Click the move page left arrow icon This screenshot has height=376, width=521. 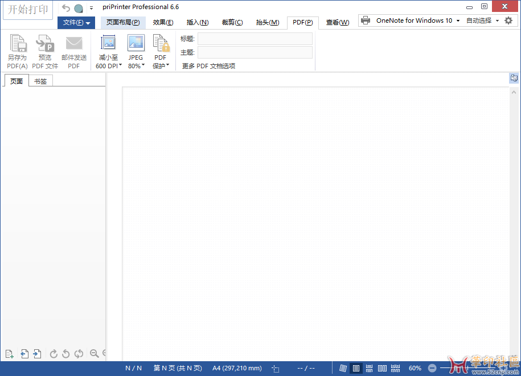point(24,354)
